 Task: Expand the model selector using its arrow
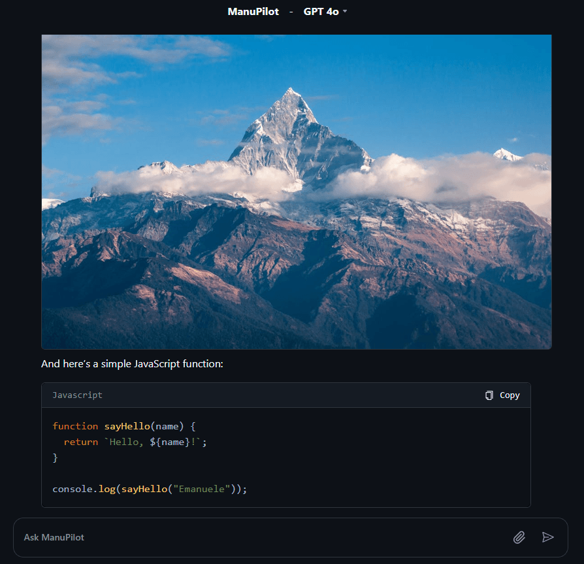tap(344, 11)
